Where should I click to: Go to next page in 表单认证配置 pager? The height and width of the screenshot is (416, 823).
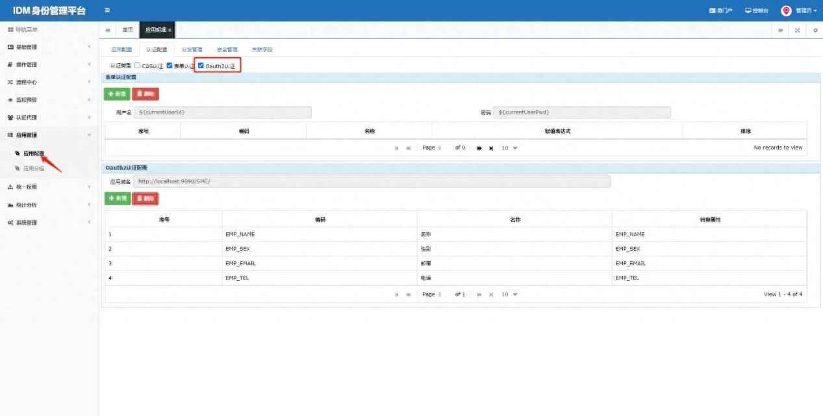pos(479,148)
